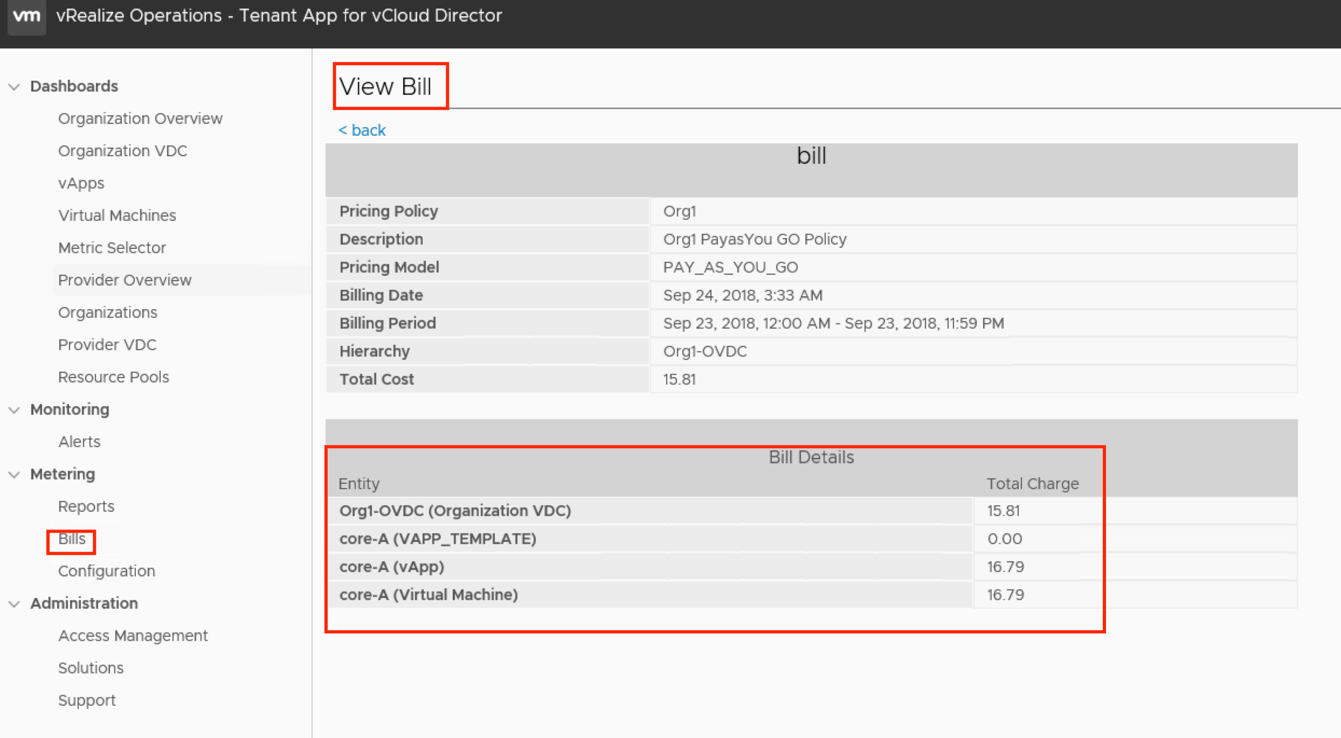Click the core-A (Virtual Machine) entity row
The height and width of the screenshot is (738, 1341).
click(x=428, y=595)
